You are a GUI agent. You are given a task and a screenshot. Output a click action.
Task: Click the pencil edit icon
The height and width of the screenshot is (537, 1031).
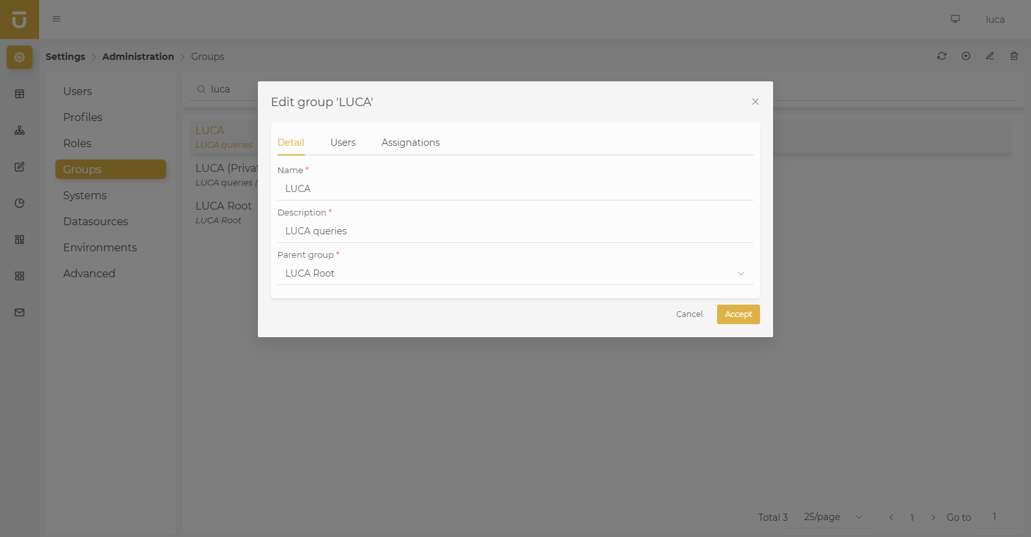[990, 56]
